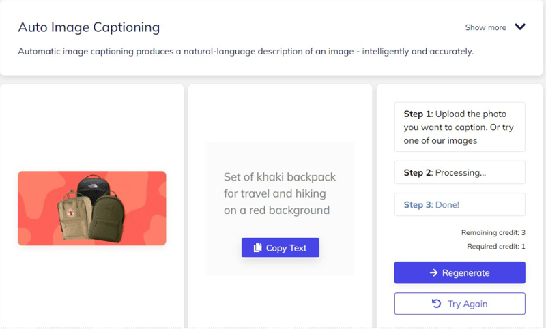Viewport: 546px width, 329px height.
Task: Click the Show more label
Action: 485,27
